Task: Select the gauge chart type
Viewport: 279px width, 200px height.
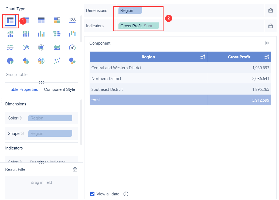Action: 72,47
